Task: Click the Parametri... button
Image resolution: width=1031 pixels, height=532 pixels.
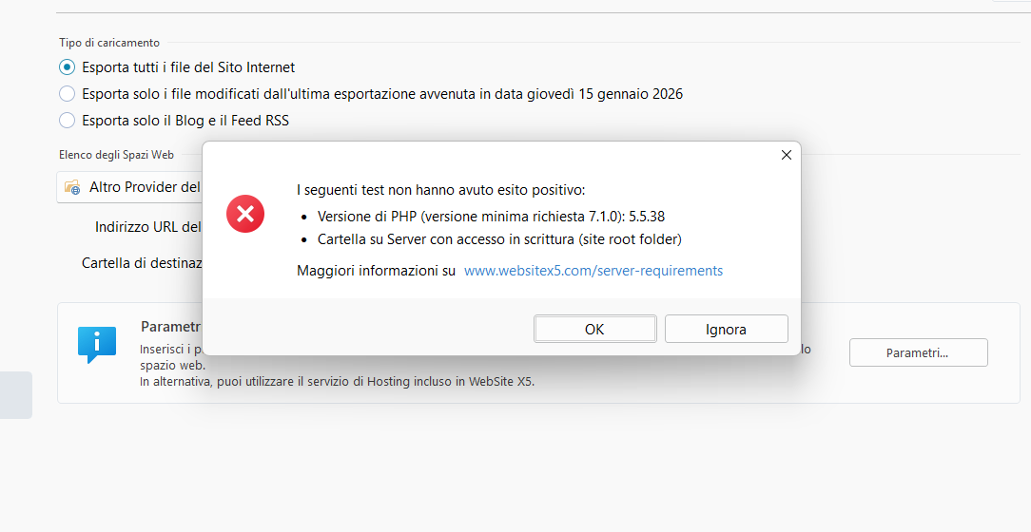Action: [x=918, y=352]
